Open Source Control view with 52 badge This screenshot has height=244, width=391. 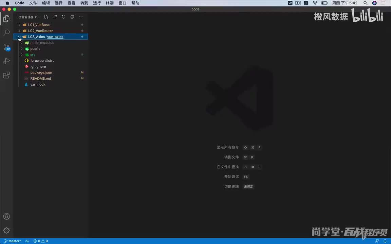[6, 47]
